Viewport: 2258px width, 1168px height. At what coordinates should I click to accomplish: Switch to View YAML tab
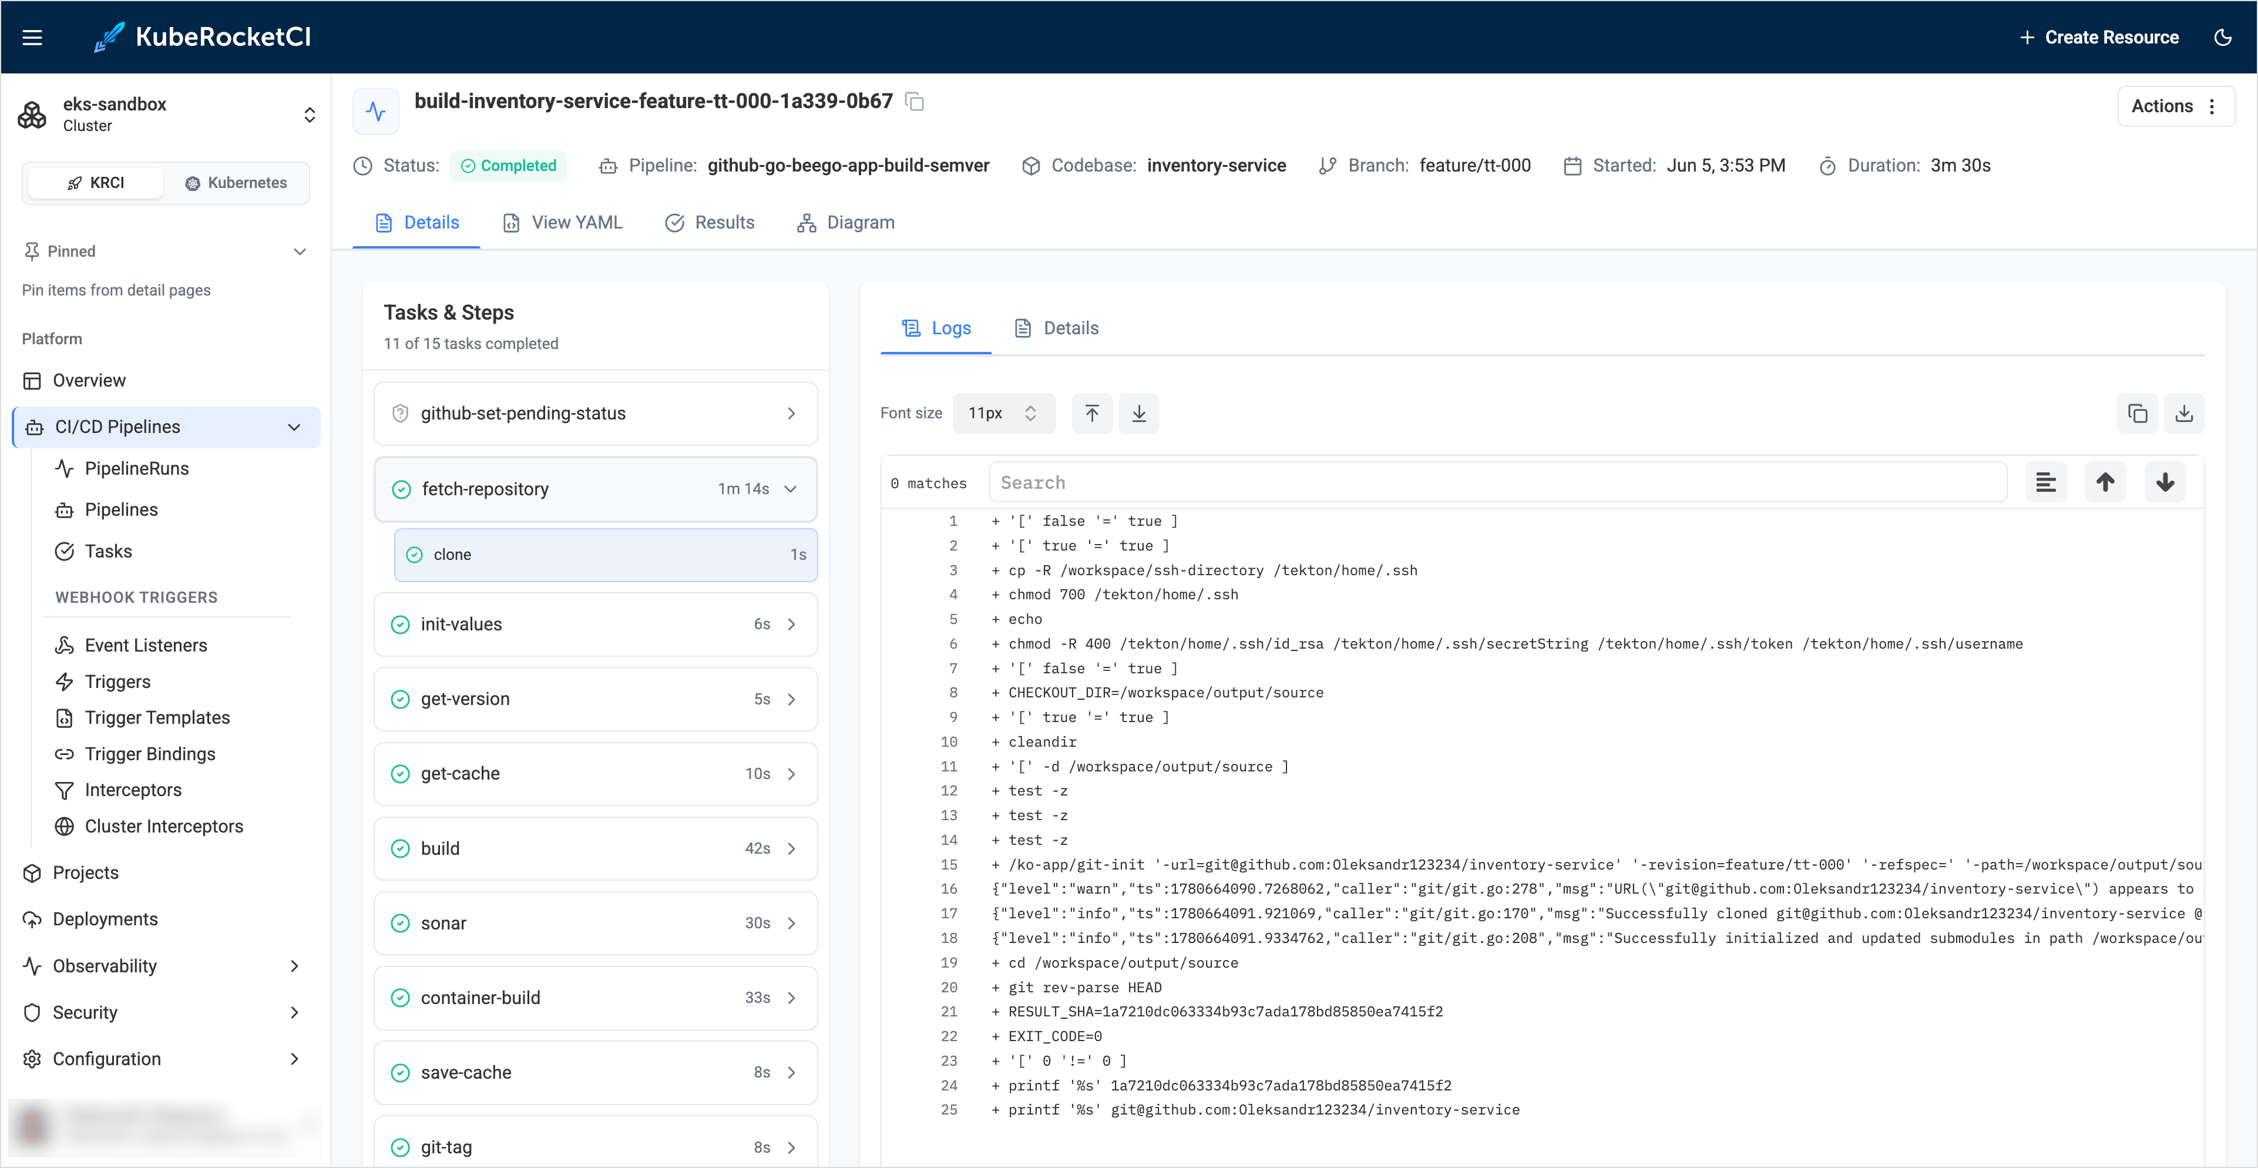[x=563, y=223]
